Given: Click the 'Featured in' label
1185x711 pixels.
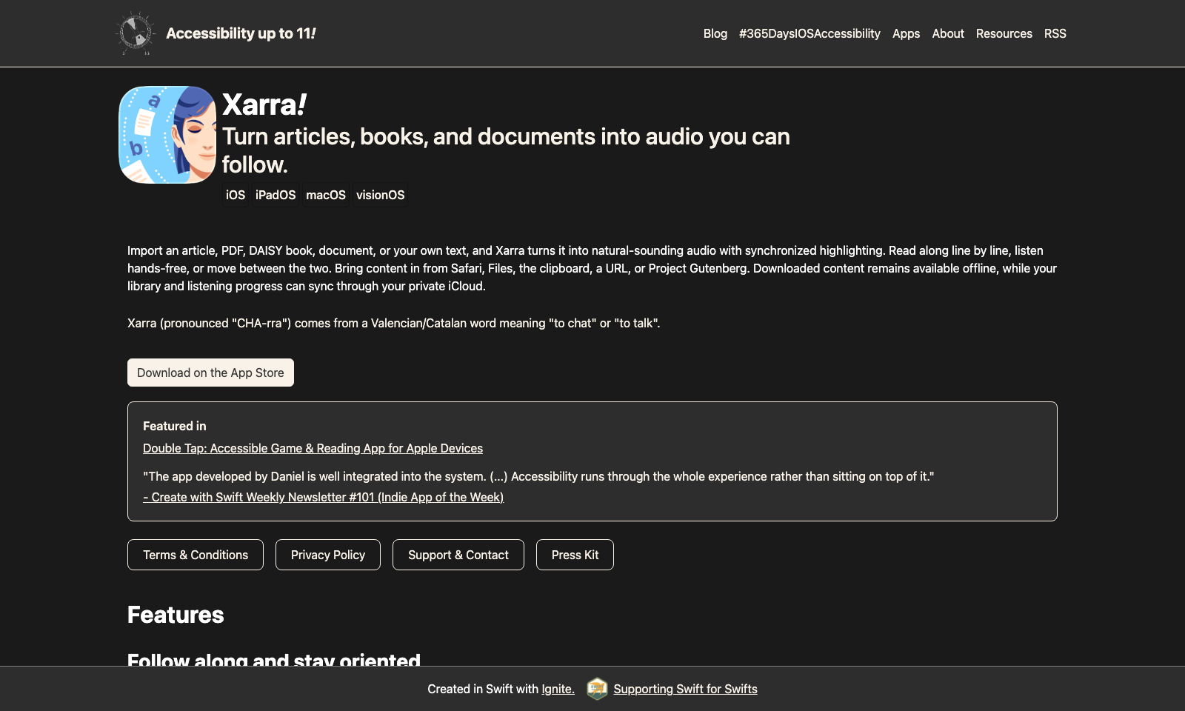Looking at the screenshot, I should (175, 426).
